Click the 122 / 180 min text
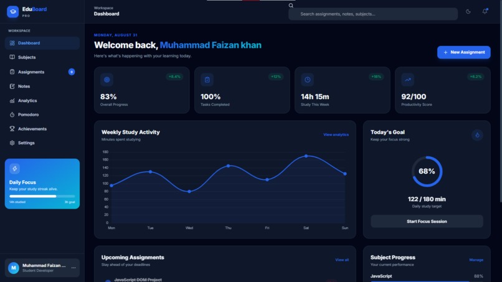The width and height of the screenshot is (502, 282). [x=427, y=199]
